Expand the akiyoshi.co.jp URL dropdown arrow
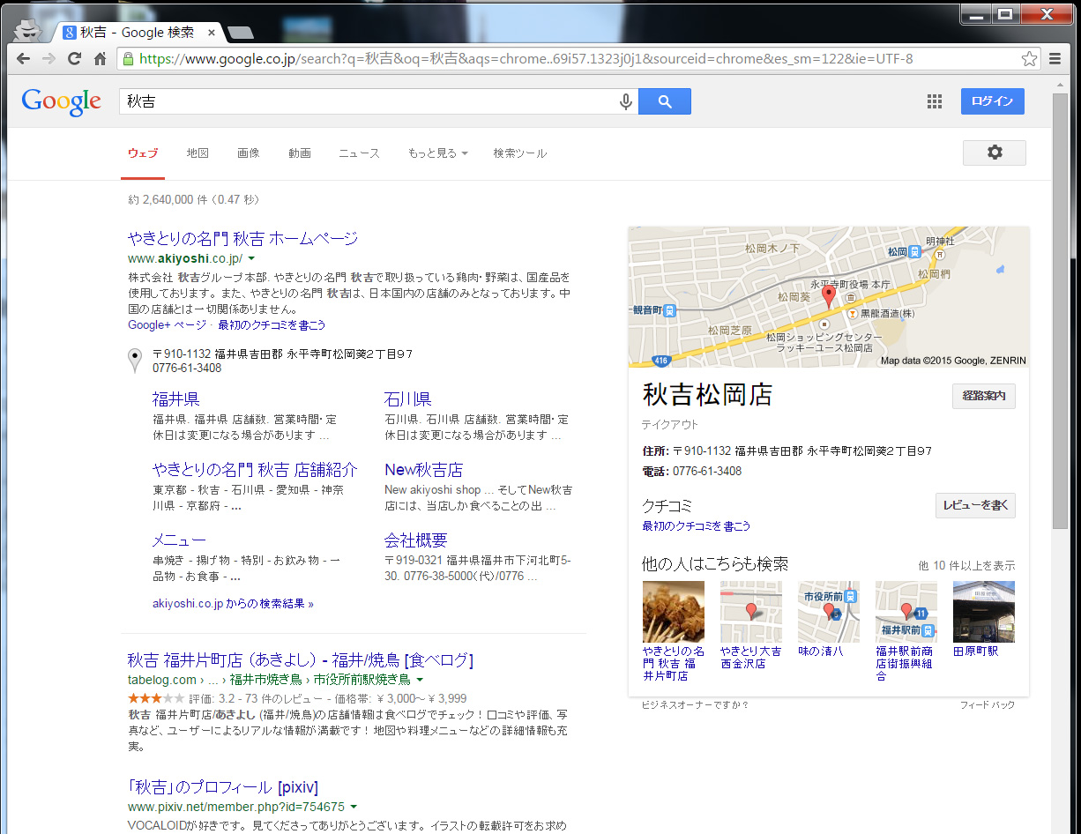This screenshot has width=1081, height=834. [x=251, y=258]
